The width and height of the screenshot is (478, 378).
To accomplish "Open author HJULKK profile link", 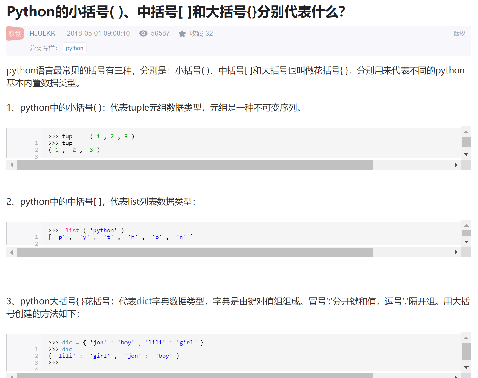I will click(42, 33).
